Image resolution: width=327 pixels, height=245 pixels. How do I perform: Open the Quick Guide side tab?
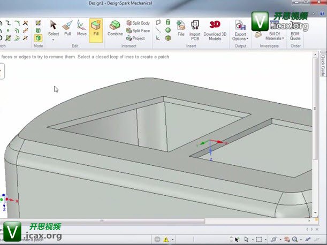[x=323, y=65]
